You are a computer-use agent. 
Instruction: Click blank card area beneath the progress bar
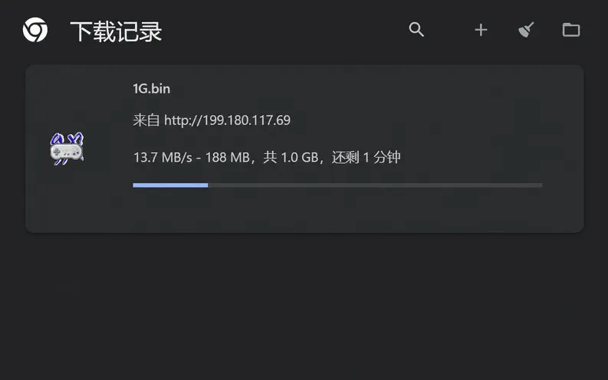point(337,209)
